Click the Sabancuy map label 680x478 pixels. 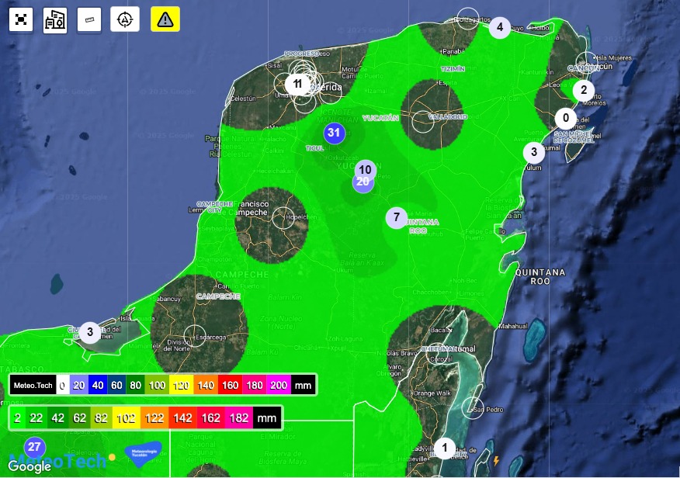168,299
